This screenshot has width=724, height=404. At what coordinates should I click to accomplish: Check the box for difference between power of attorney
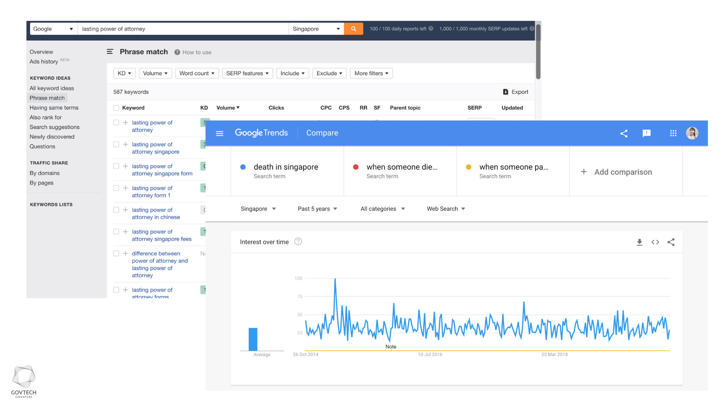click(x=116, y=253)
